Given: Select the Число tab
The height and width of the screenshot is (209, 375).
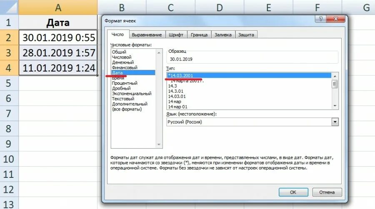Looking at the screenshot, I should [117, 34].
